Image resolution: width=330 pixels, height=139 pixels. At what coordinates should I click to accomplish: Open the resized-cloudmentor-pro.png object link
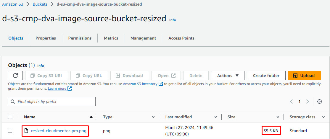coord(59,131)
